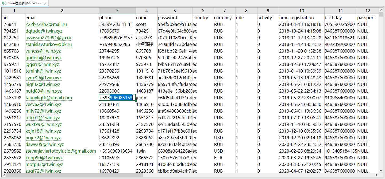This screenshot has height=179, width=385.
Task: Click the vertical scrollbar down arrow
Action: 381,171
